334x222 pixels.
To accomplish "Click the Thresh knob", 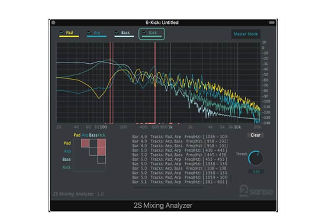I will pyautogui.click(x=255, y=158).
